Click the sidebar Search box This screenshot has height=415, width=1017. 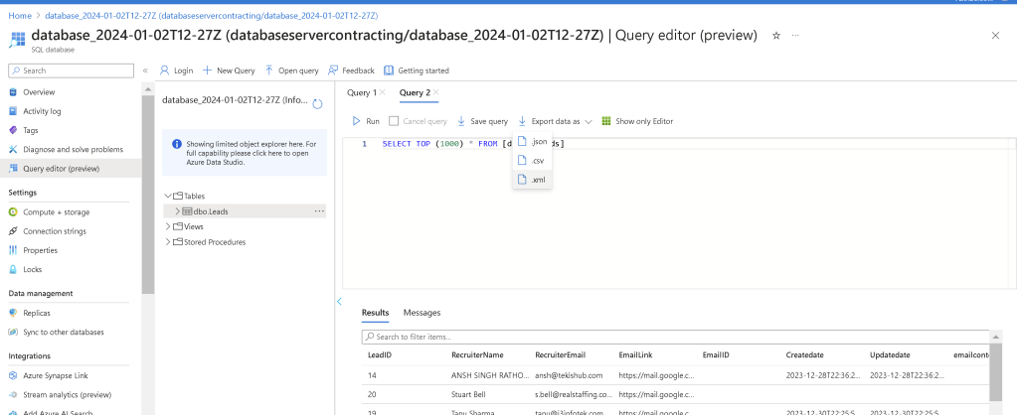pos(71,70)
